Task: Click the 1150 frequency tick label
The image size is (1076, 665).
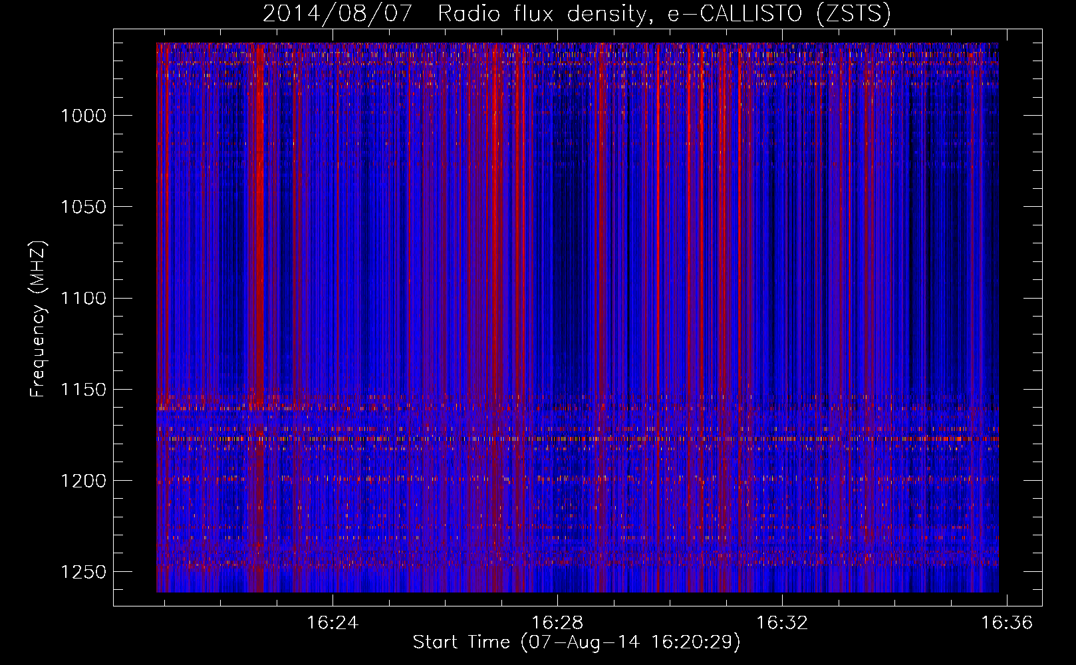Action: pyautogui.click(x=83, y=390)
